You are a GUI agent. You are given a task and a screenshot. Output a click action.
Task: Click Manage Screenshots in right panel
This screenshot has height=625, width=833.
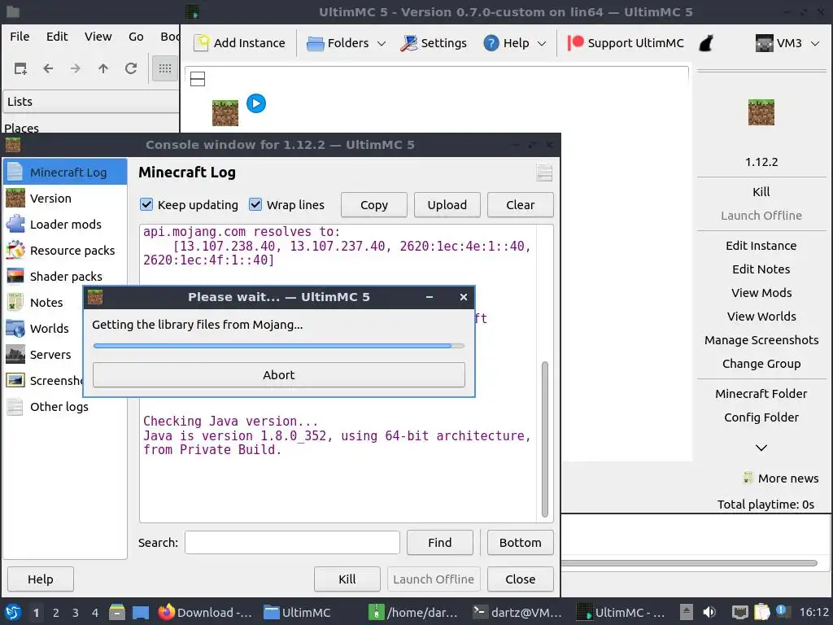[761, 340]
